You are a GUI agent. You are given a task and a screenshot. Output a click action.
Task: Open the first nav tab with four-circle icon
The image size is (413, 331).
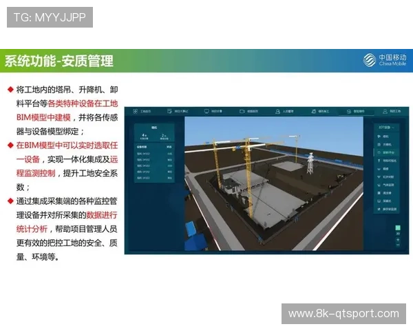click(142, 111)
